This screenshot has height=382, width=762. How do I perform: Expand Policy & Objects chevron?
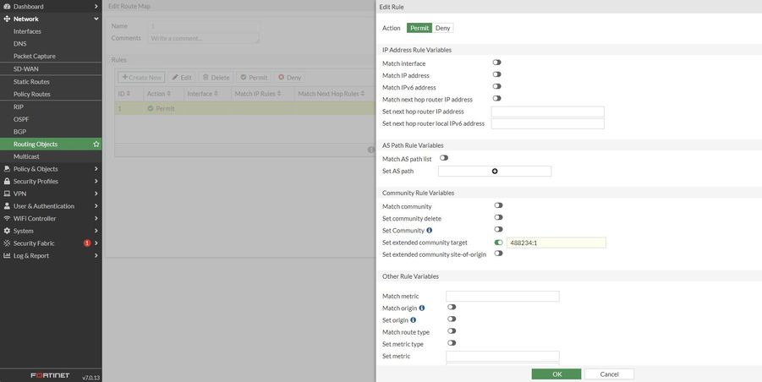(96, 169)
